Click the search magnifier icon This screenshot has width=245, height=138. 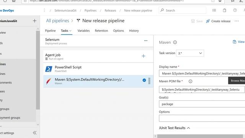coord(162,10)
